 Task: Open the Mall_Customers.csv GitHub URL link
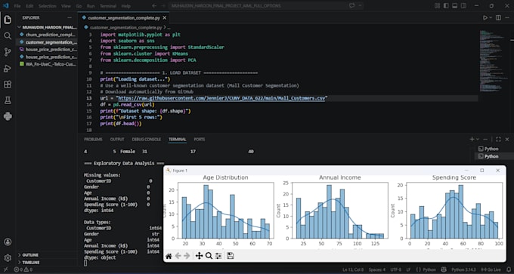[221, 98]
